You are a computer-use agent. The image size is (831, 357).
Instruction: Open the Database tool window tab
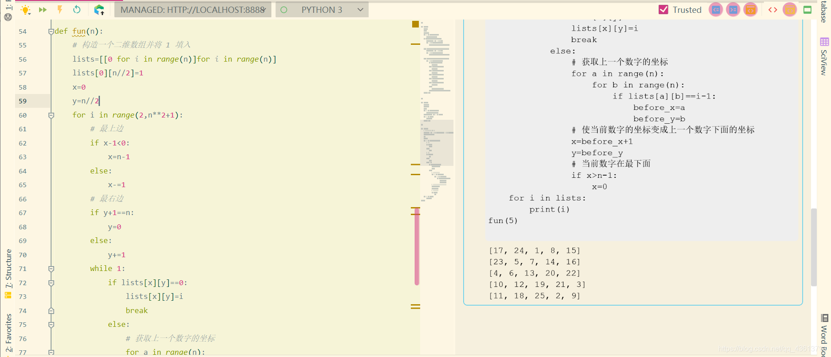[824, 12]
